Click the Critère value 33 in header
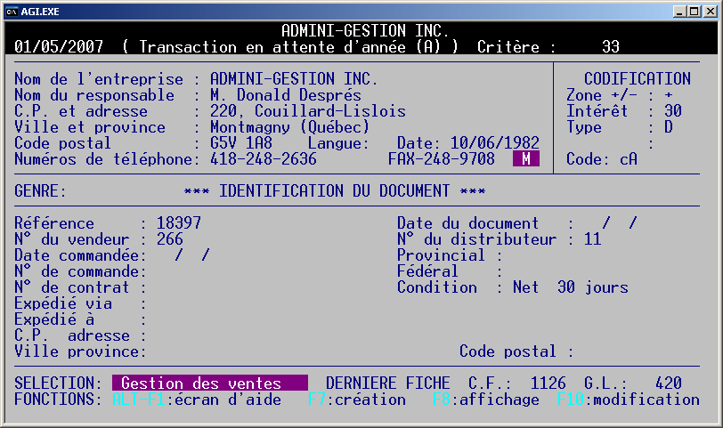Screen dimensions: 723x428 pos(611,47)
